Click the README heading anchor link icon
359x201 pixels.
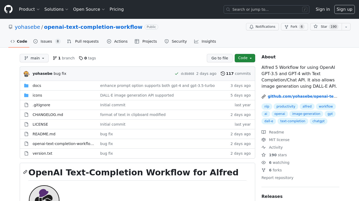coord(25,172)
